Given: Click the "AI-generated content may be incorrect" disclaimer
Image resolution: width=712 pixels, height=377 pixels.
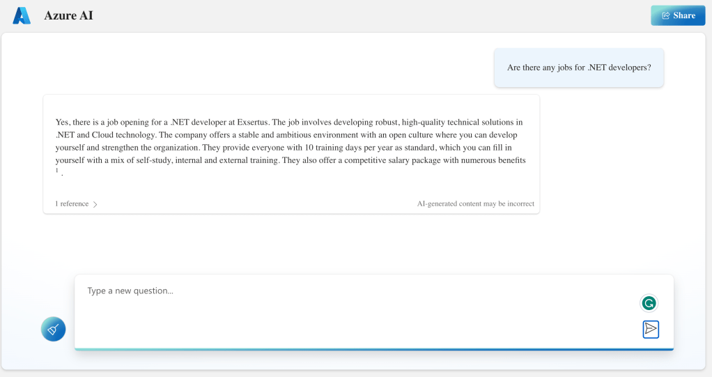Looking at the screenshot, I should pos(475,204).
